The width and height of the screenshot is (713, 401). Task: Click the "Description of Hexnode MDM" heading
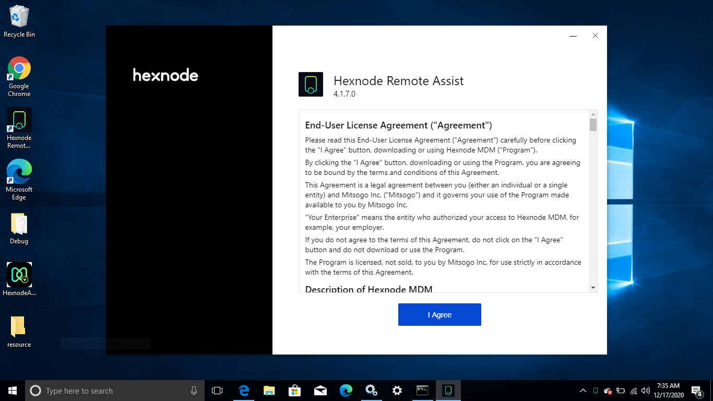(x=369, y=289)
